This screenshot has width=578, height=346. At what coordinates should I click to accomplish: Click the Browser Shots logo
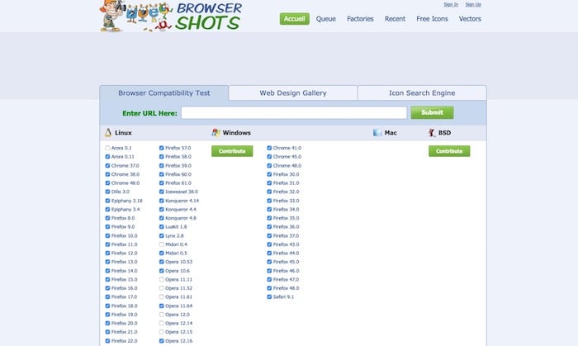(171, 17)
